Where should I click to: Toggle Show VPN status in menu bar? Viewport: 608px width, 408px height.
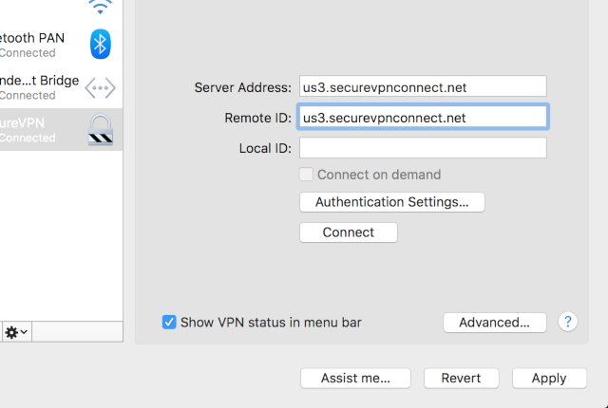coord(169,322)
